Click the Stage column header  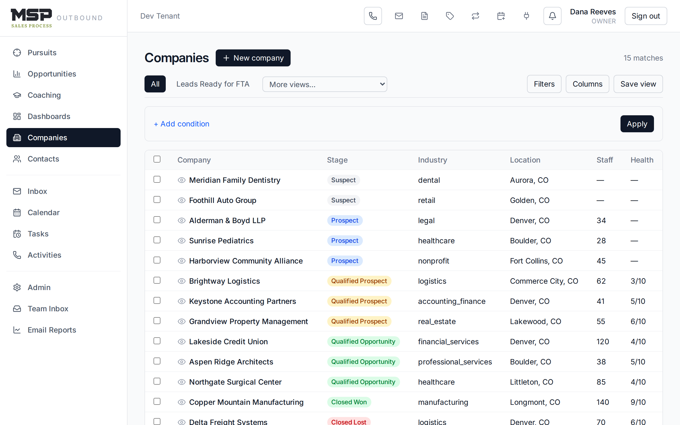tap(337, 160)
